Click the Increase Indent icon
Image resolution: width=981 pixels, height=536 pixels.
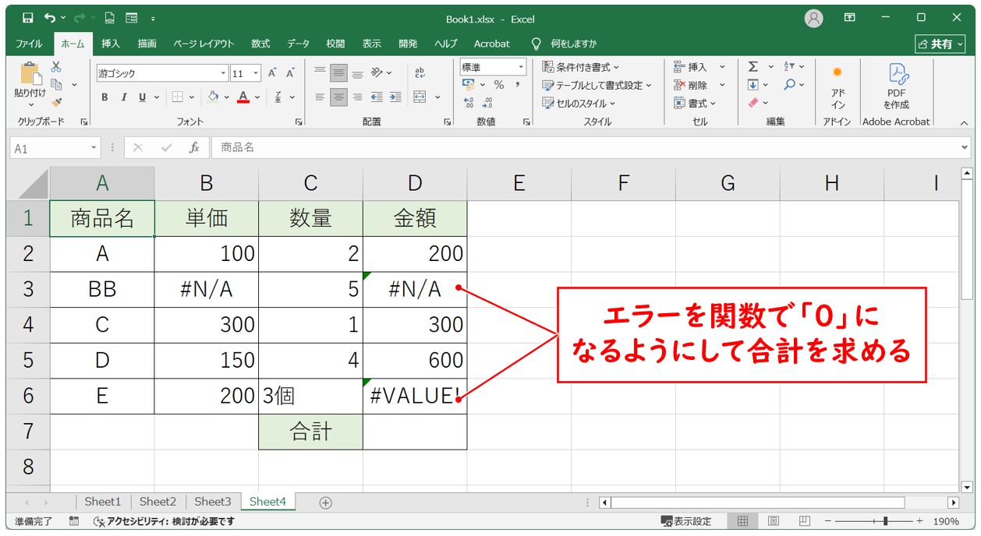click(x=395, y=97)
